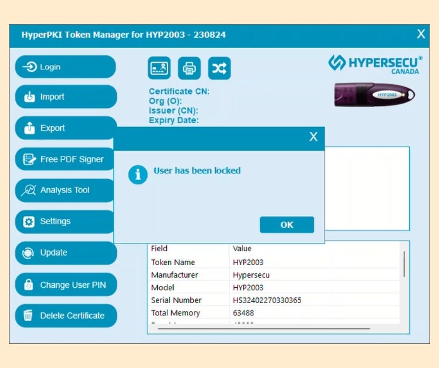Viewport: 439px width, 368px height.
Task: Click the Update button
Action: tap(66, 253)
